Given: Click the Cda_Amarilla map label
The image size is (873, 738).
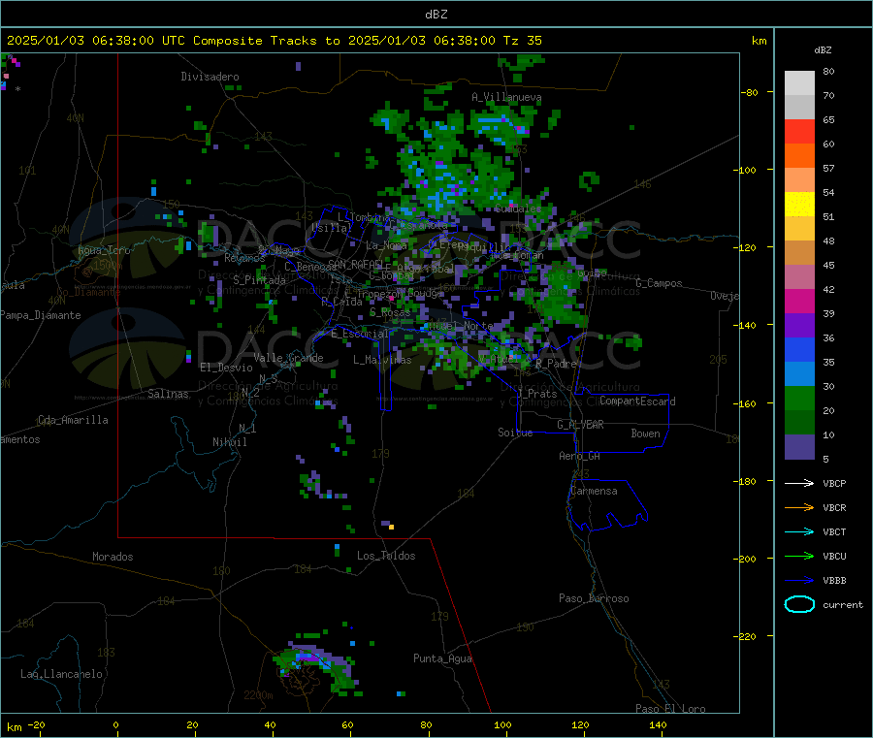Looking at the screenshot, I should [73, 420].
